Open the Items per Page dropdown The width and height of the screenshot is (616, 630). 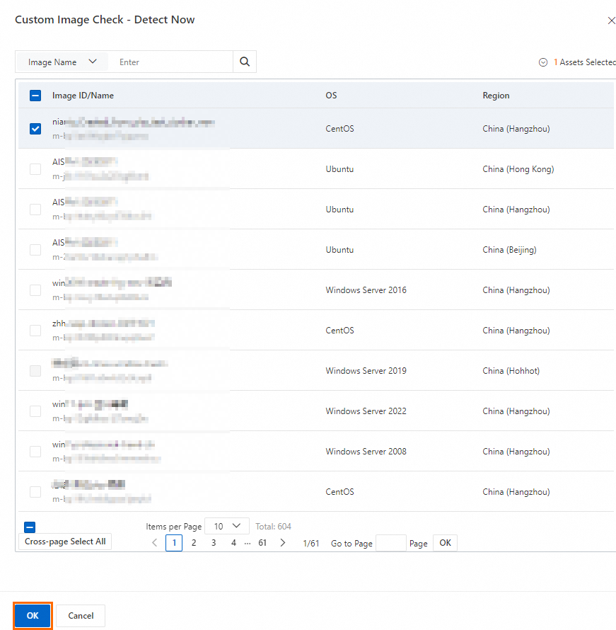(x=227, y=527)
